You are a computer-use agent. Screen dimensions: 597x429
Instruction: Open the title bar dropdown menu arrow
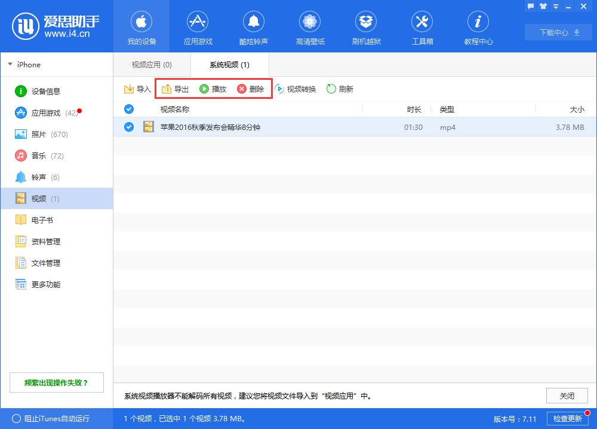click(556, 7)
